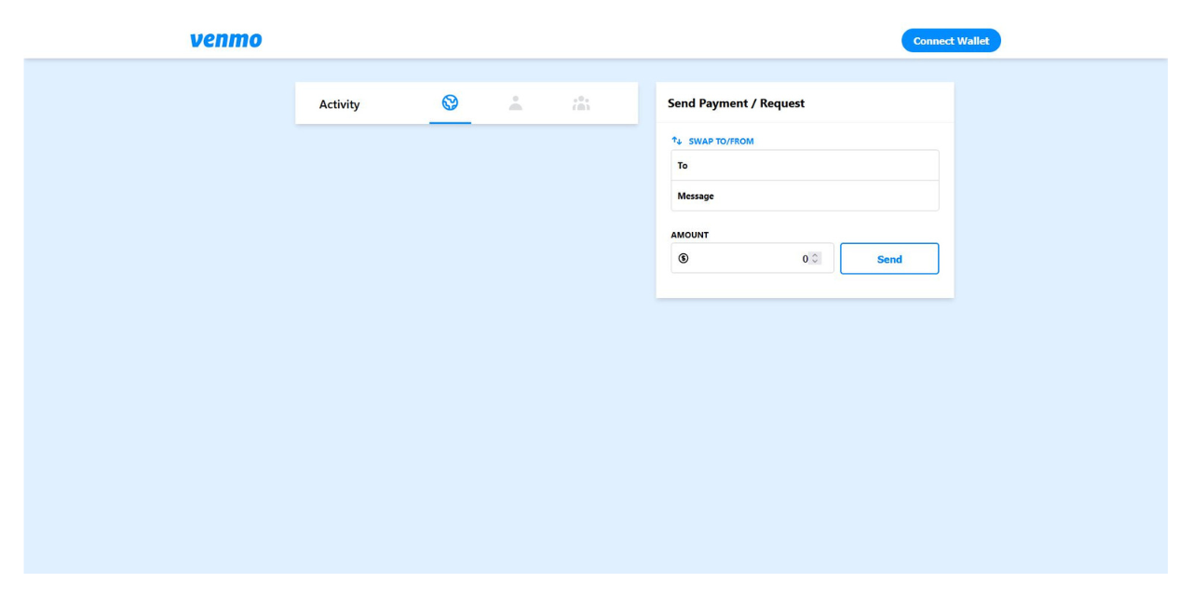Open the SWAP TO/FROM link
The image size is (1192, 596).
pos(720,141)
